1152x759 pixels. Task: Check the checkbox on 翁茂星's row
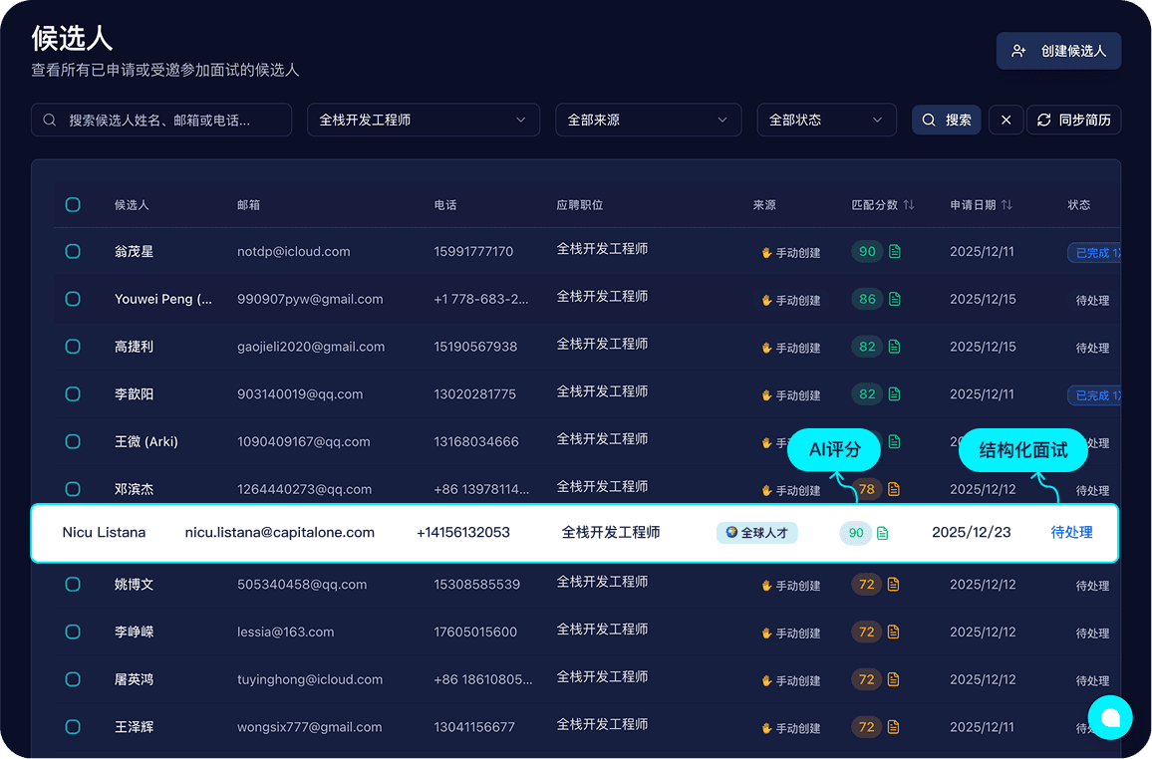pos(72,251)
